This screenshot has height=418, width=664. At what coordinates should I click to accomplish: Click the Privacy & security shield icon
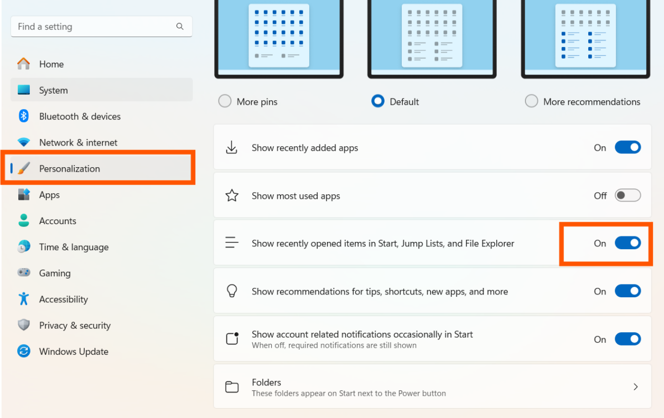pos(24,325)
